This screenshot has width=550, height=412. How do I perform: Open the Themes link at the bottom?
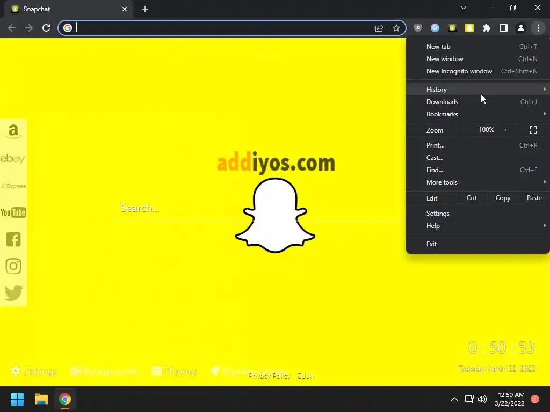click(x=175, y=371)
